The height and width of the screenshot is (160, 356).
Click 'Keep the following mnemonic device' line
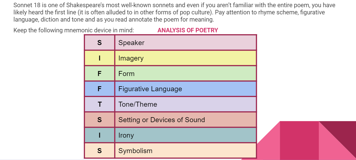74,30
